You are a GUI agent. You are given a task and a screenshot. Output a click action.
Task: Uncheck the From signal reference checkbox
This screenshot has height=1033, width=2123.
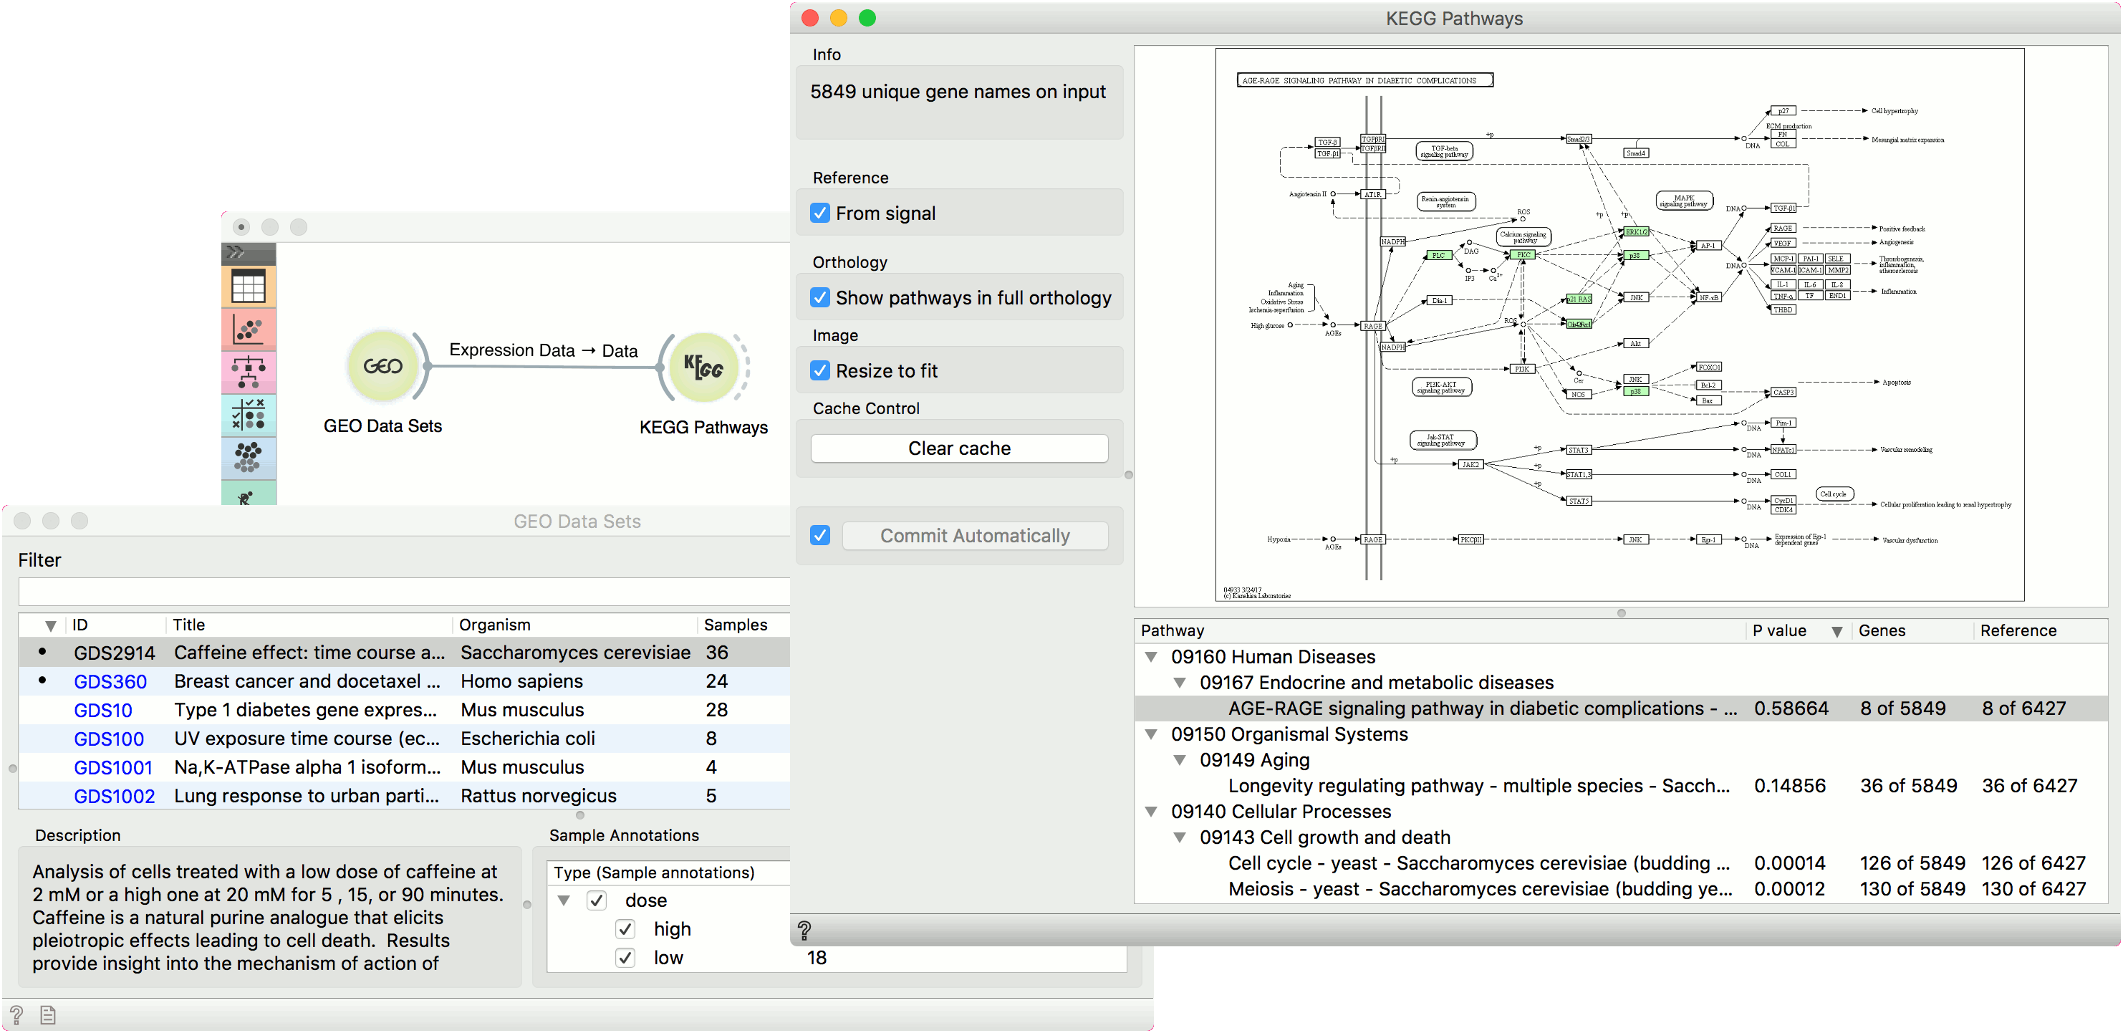[x=820, y=213]
